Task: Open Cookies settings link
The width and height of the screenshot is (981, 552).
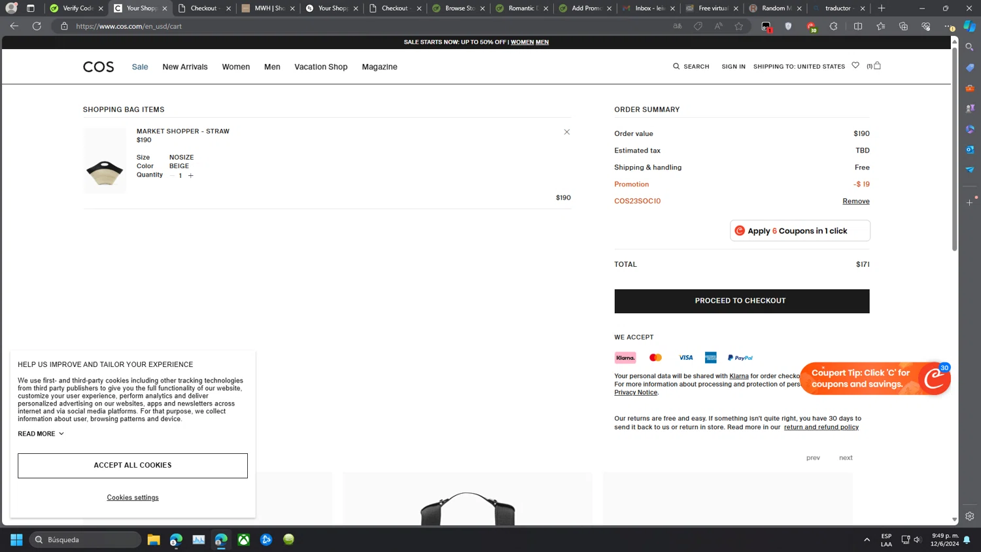Action: point(133,498)
